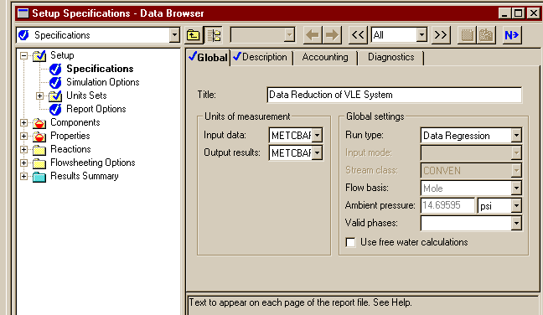Click the forward arrow toolbar button
This screenshot has height=315, width=543.
pos(332,35)
